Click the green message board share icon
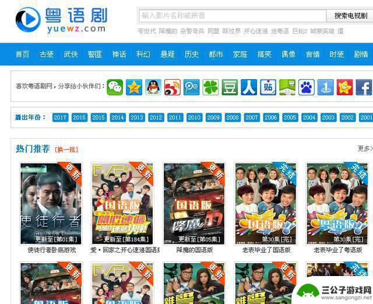The height and width of the screenshot is (304, 373). click(x=287, y=87)
